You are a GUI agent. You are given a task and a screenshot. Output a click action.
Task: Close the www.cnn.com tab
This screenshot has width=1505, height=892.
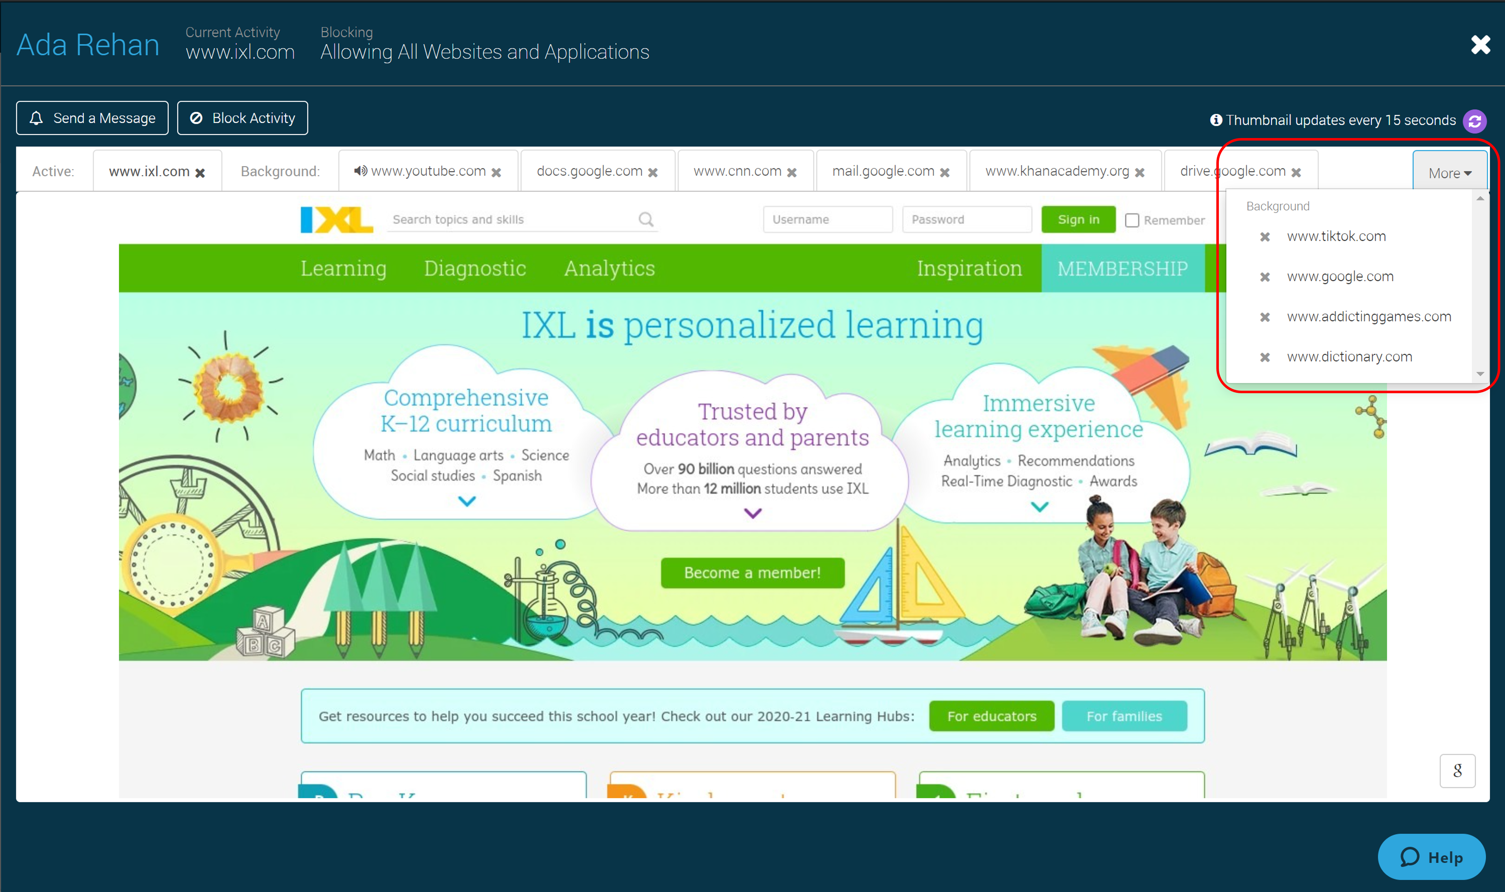coord(792,173)
